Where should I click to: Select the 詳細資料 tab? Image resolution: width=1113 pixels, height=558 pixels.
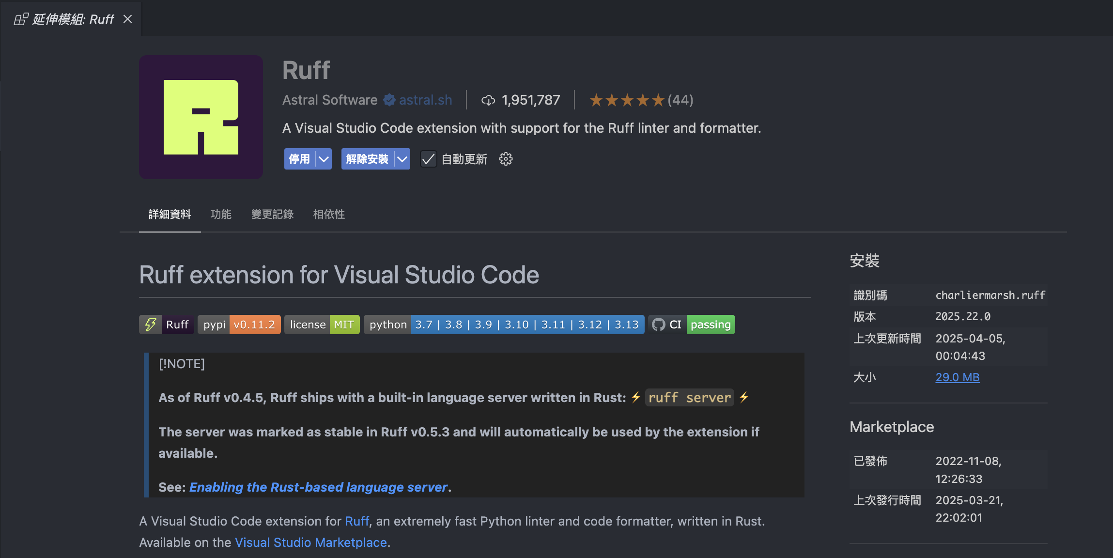(170, 214)
